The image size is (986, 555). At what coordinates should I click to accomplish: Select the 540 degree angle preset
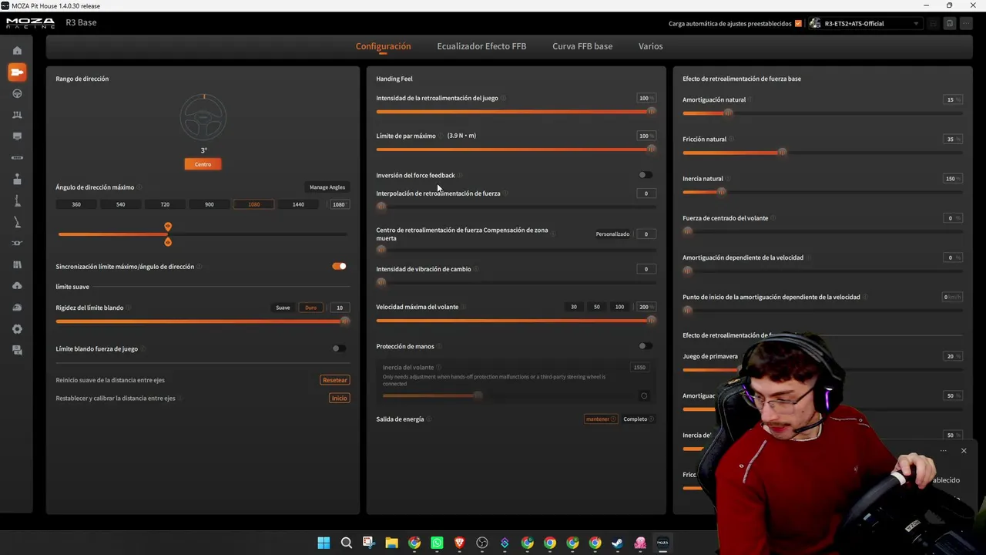tap(120, 204)
